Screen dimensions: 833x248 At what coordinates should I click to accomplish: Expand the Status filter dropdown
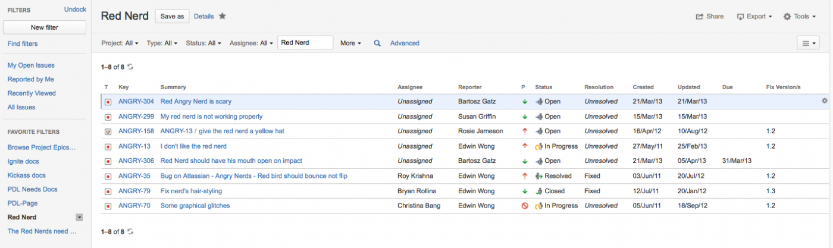click(x=203, y=43)
